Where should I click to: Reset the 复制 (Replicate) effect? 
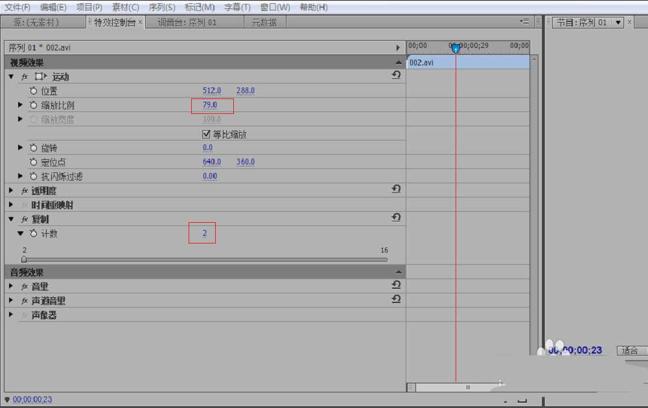396,218
